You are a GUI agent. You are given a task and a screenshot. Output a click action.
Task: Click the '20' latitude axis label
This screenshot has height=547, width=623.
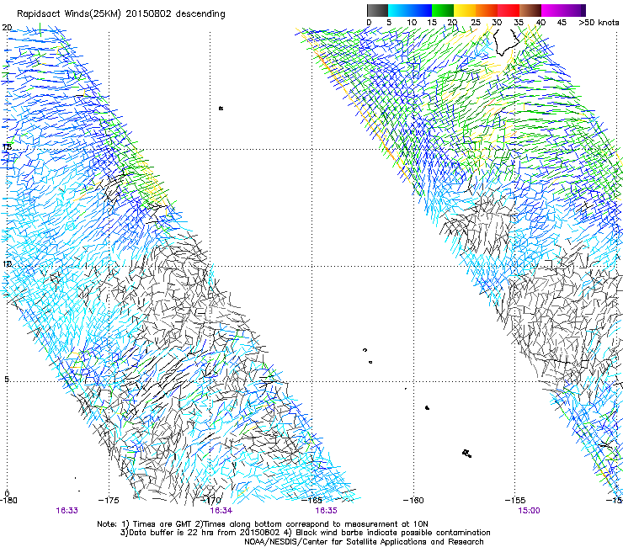(x=7, y=28)
